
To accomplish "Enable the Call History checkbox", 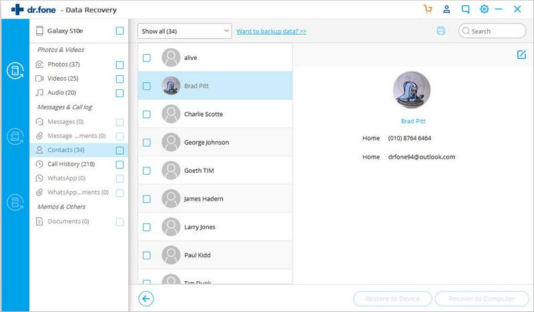I will coord(119,164).
